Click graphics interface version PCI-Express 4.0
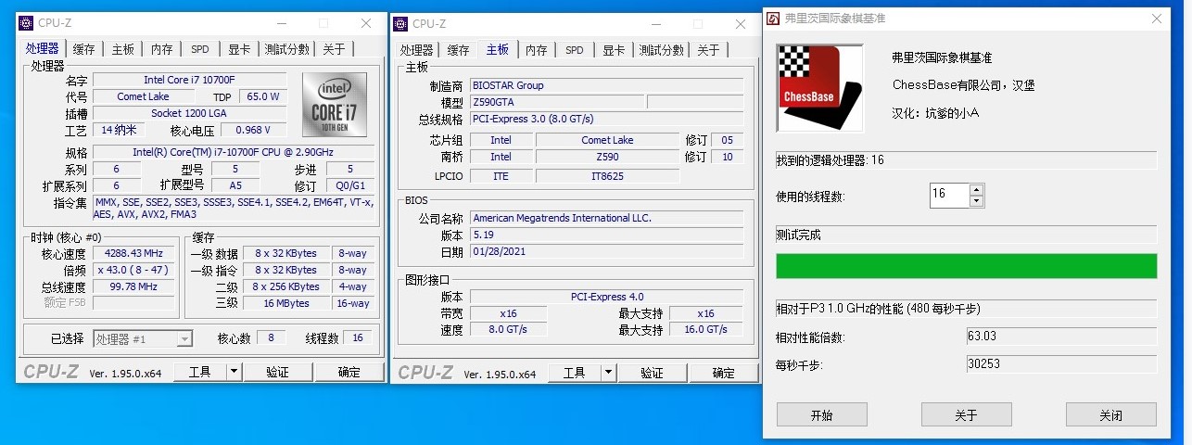Screen dimensions: 1192x445 coord(606,297)
